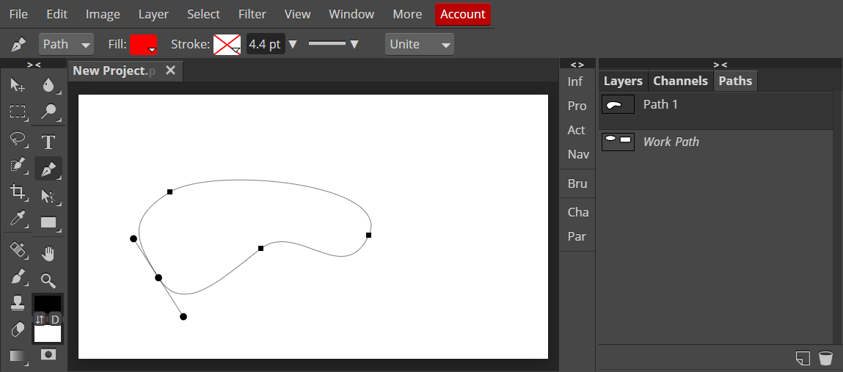Screen dimensions: 843x372
Task: Switch to the Layers tab
Action: coord(623,81)
